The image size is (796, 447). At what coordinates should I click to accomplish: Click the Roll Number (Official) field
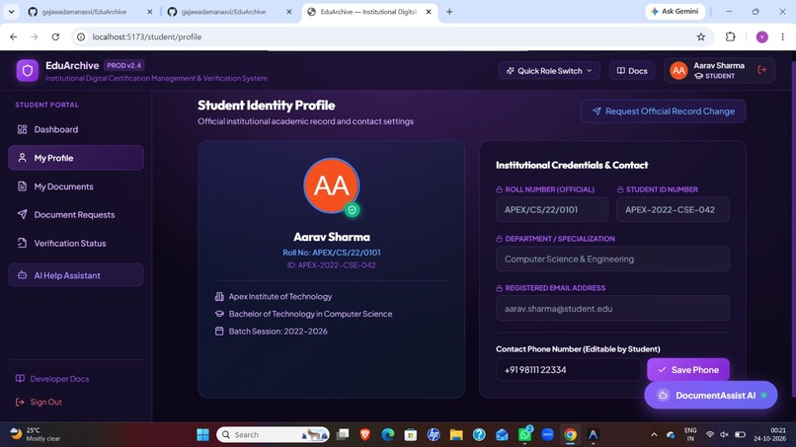point(552,209)
